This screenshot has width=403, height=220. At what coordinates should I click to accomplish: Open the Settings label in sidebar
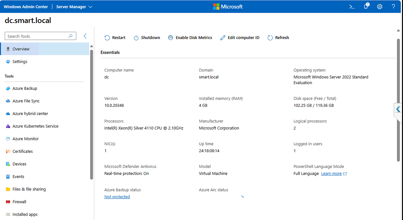pyautogui.click(x=20, y=62)
